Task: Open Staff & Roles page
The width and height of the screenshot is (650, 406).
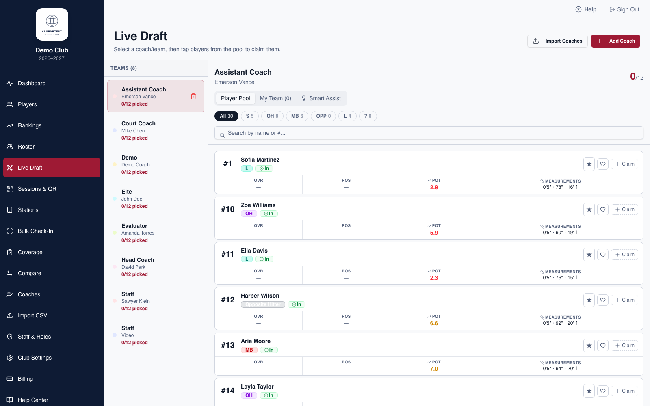Action: [52, 337]
